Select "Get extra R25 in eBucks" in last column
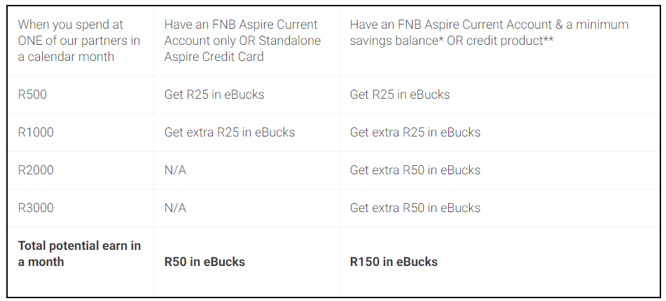 point(415,132)
